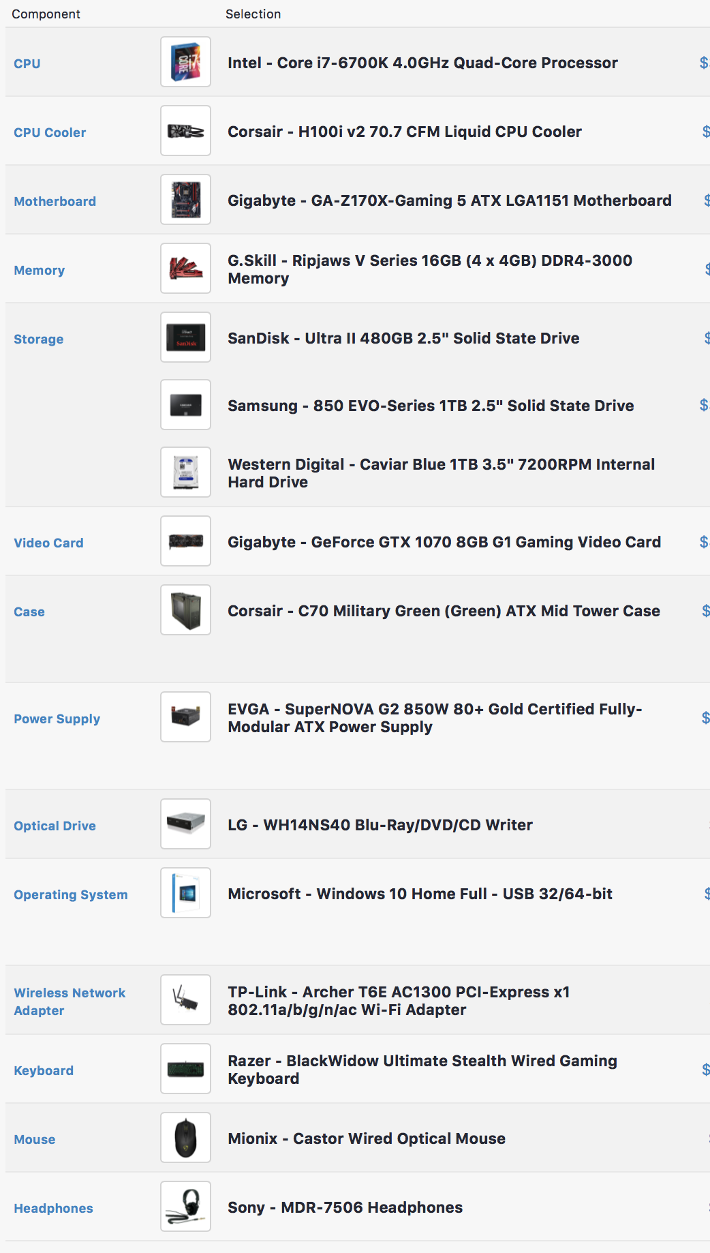Open the Mionix Castor mouse thumbnail

tap(185, 1138)
